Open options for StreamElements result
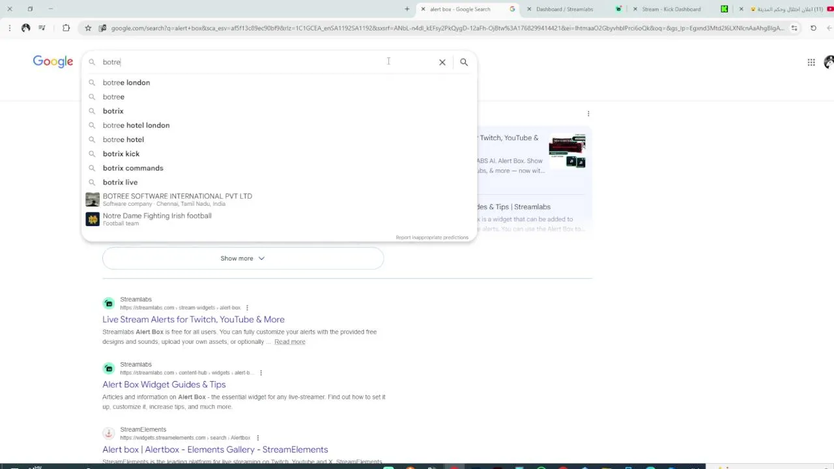 [258, 438]
